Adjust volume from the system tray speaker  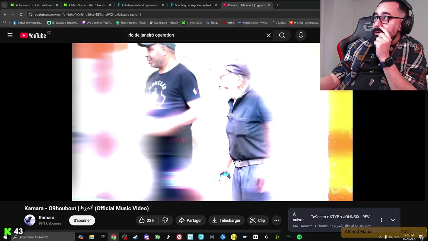391,237
